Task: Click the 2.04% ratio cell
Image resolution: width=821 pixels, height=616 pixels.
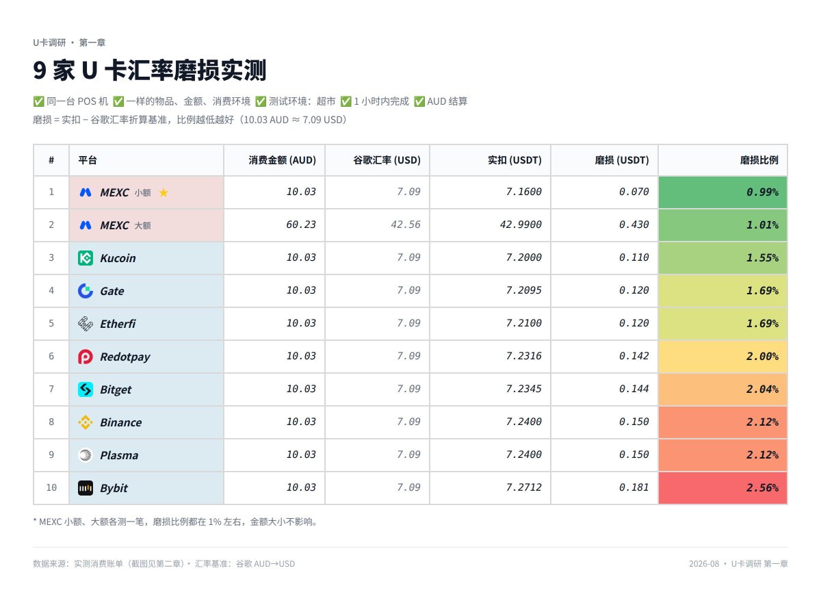Action: pyautogui.click(x=723, y=389)
